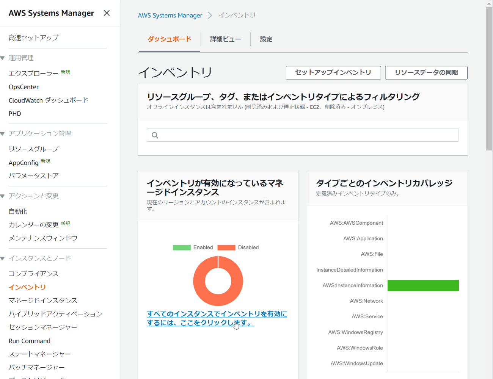
Task: Click the AWS:WindowsUpdate chart label
Action: coord(356,363)
